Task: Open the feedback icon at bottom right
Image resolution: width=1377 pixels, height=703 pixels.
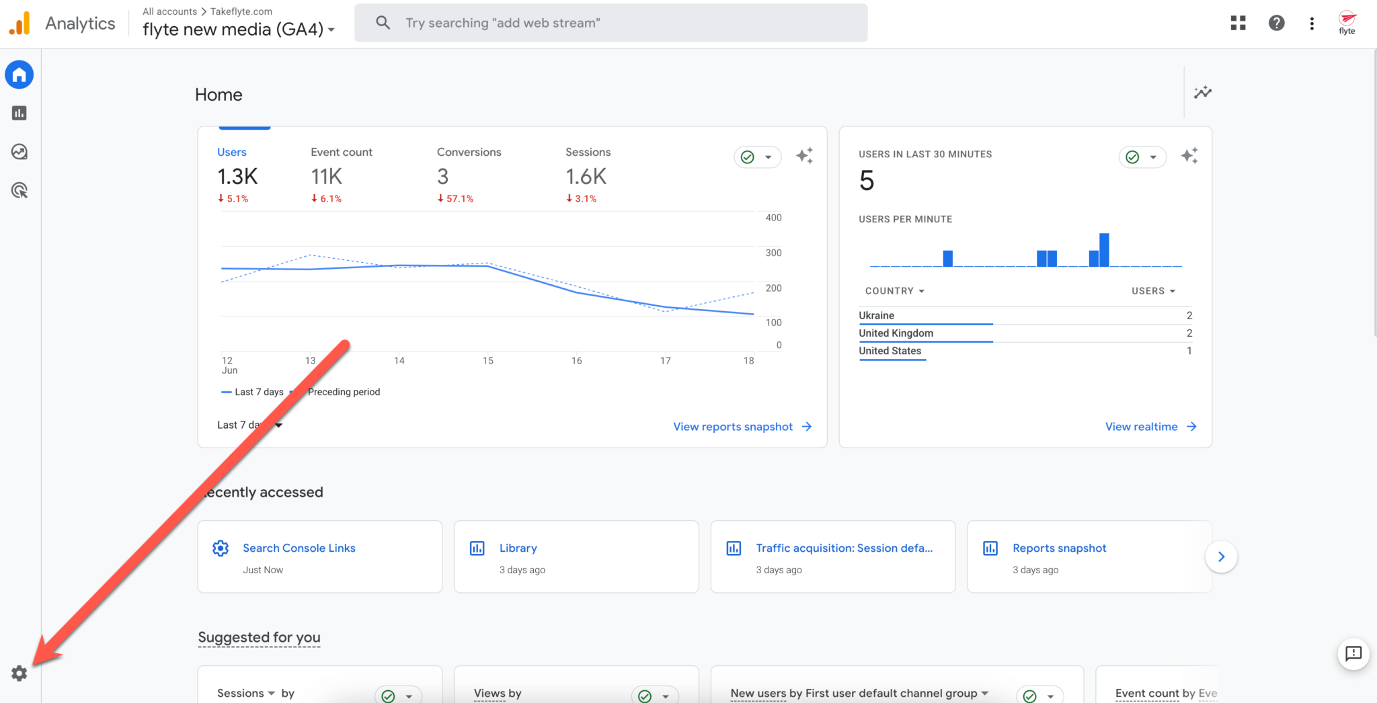Action: tap(1353, 654)
